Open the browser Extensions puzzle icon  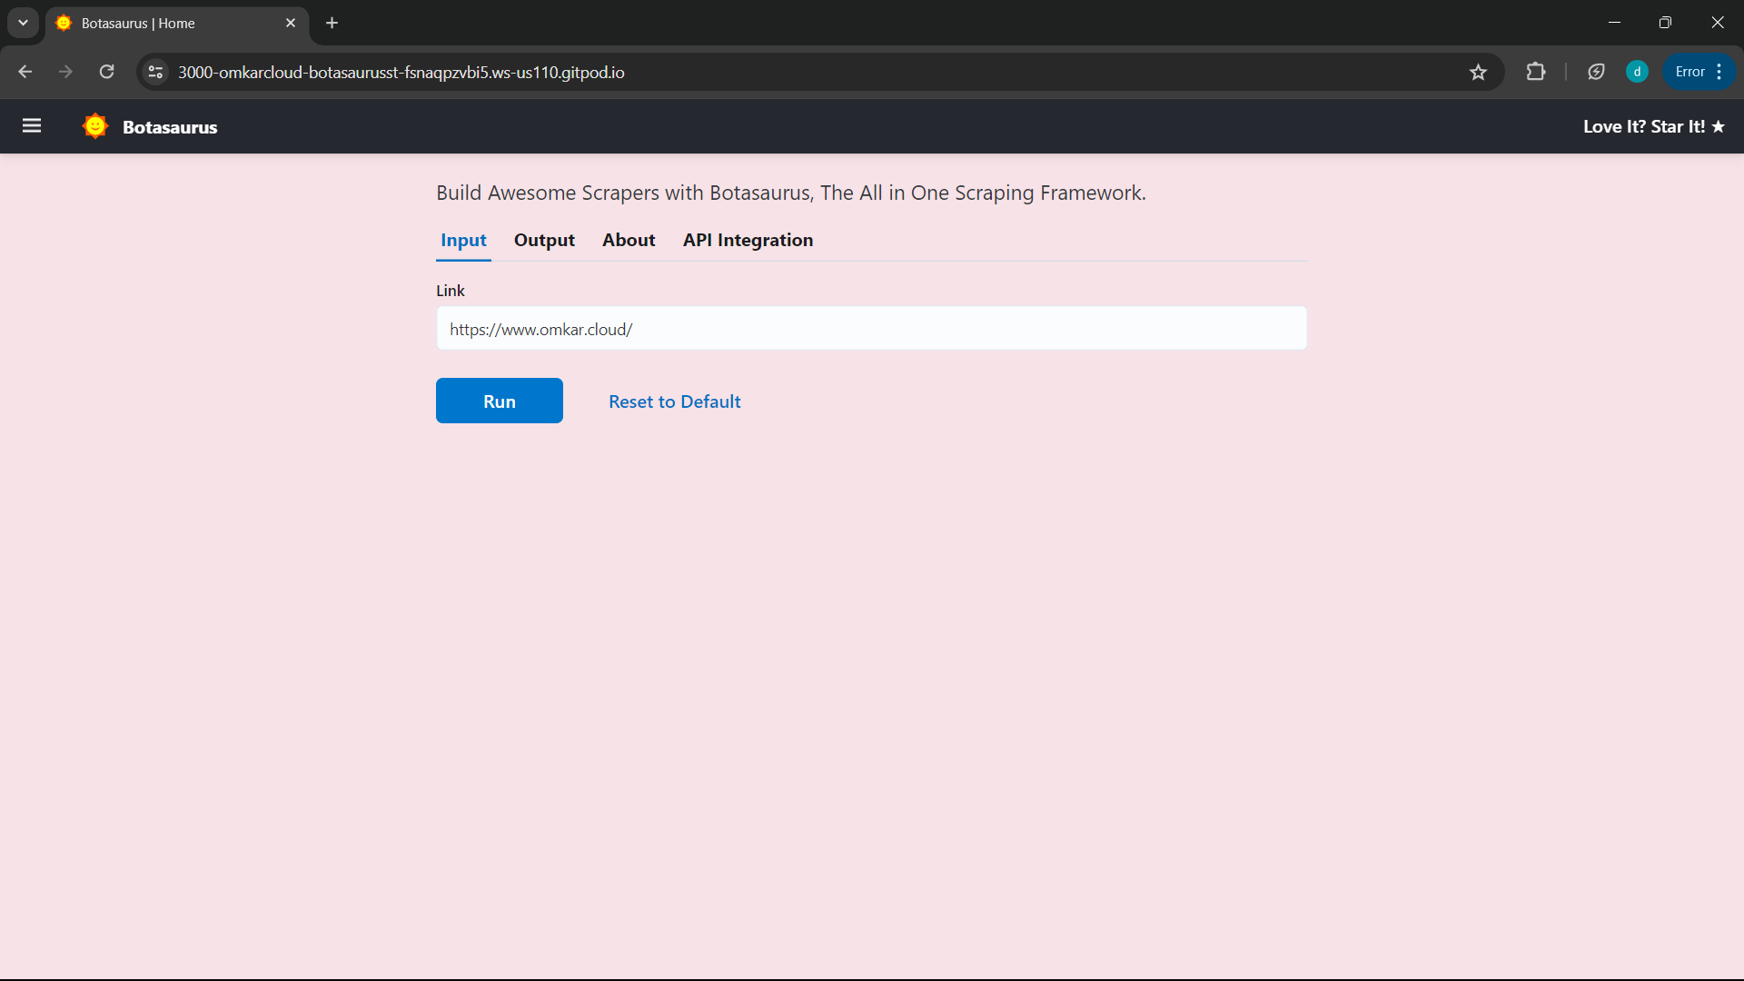[x=1536, y=72]
